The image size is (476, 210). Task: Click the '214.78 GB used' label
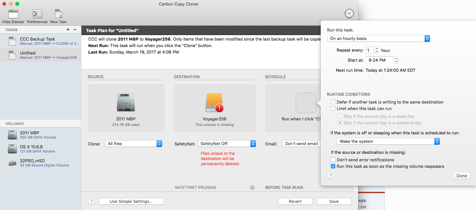(x=126, y=125)
